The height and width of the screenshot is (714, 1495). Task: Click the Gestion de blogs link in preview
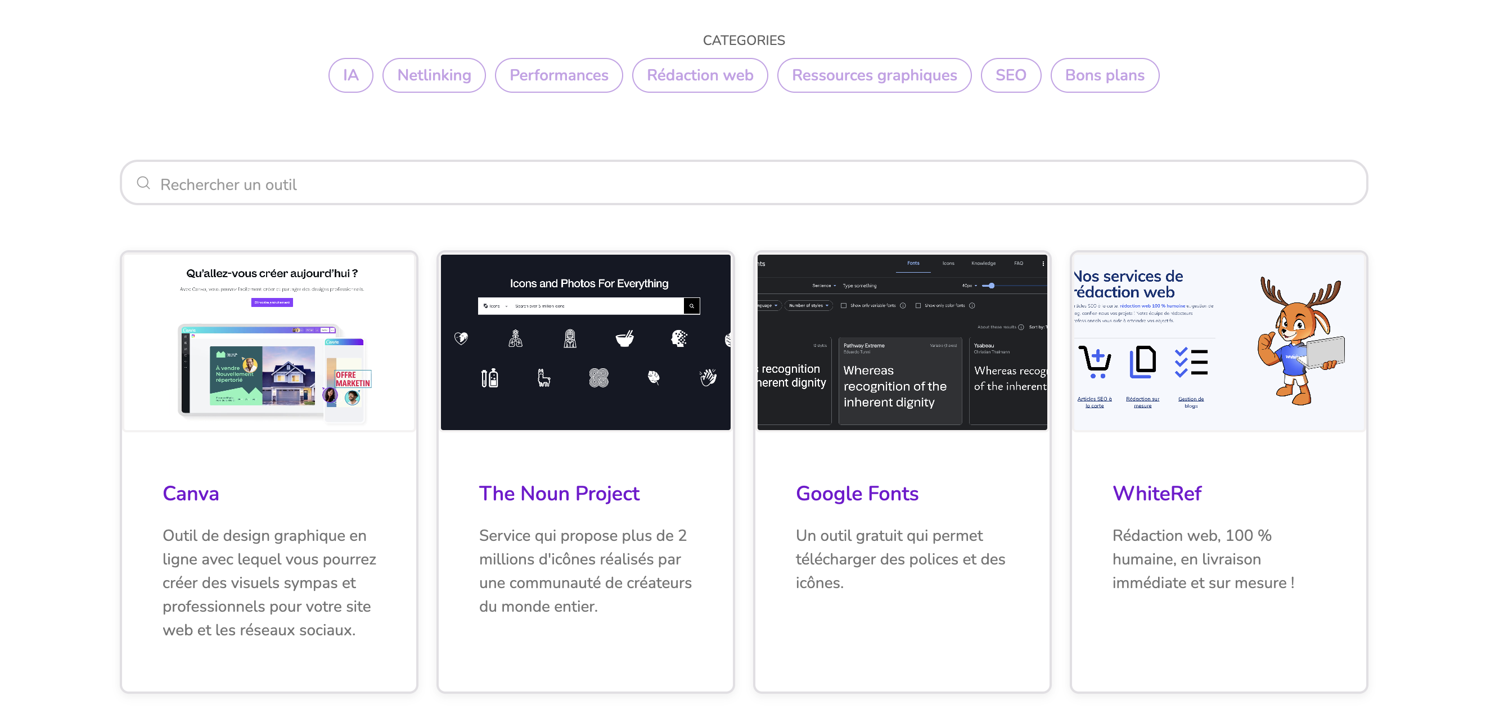click(1191, 402)
